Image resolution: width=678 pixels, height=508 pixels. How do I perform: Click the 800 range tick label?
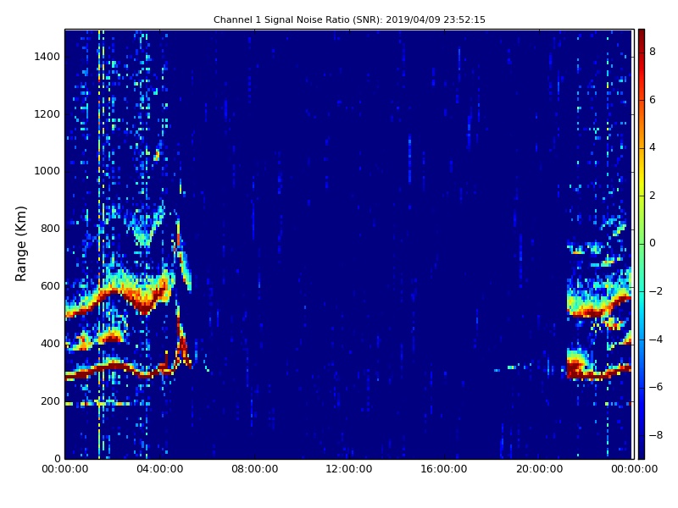[50, 229]
